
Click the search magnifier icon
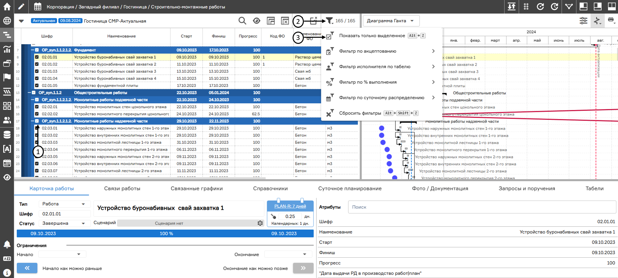point(242,21)
